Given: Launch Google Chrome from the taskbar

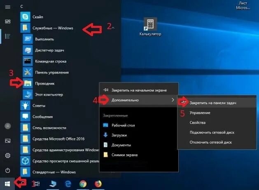Looking at the screenshot, I should [x=83, y=184].
